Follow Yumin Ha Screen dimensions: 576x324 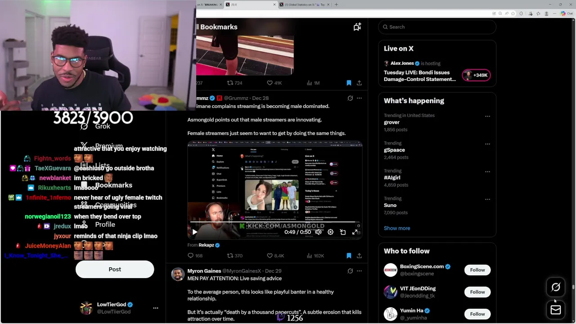(477, 314)
